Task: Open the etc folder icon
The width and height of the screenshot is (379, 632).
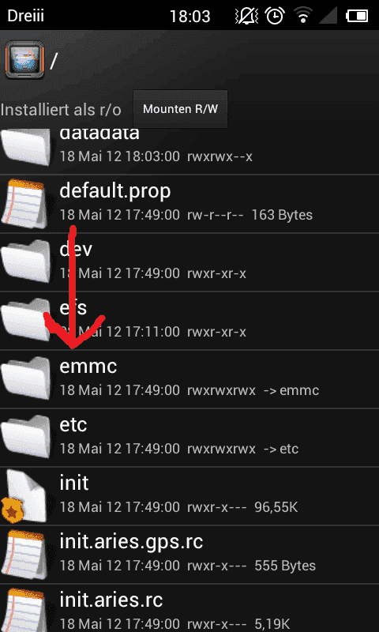Action: [x=25, y=438]
